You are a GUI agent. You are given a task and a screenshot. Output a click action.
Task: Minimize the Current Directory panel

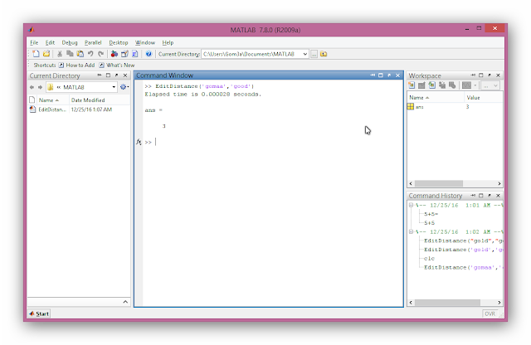[100, 75]
